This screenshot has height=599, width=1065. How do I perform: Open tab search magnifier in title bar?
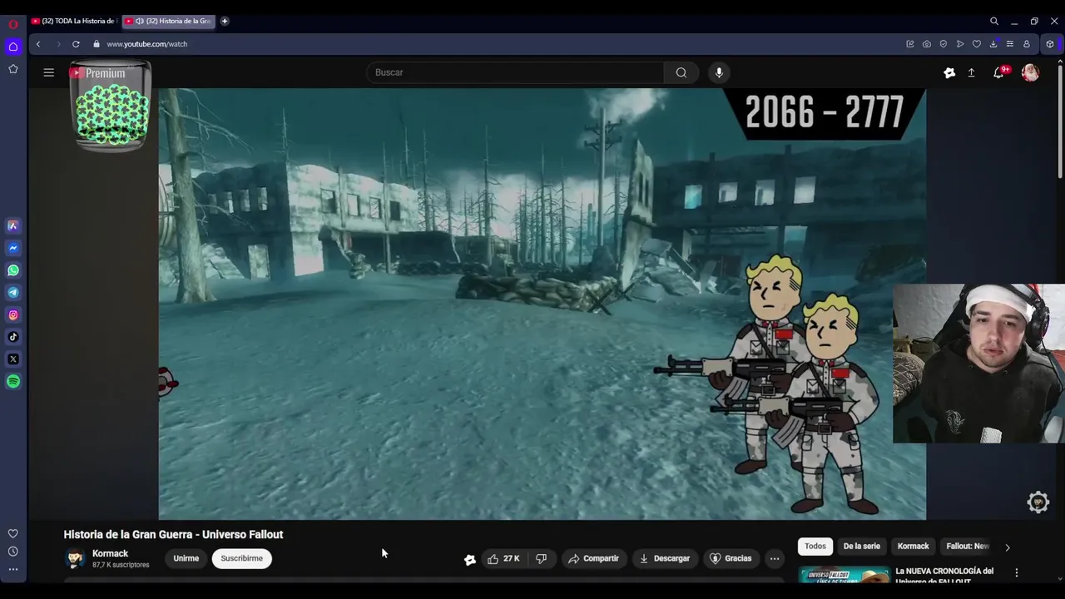[994, 22]
